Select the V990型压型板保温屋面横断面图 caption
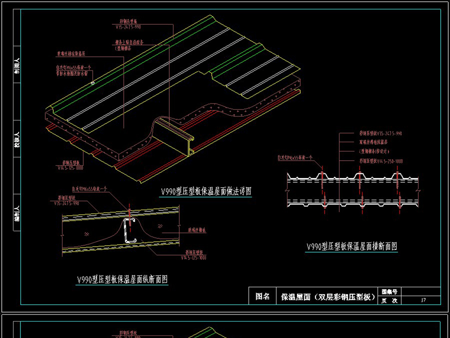 (352, 247)
